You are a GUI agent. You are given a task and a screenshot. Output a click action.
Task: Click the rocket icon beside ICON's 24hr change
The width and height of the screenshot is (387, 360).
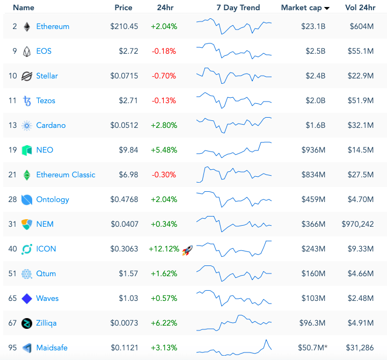(x=187, y=250)
